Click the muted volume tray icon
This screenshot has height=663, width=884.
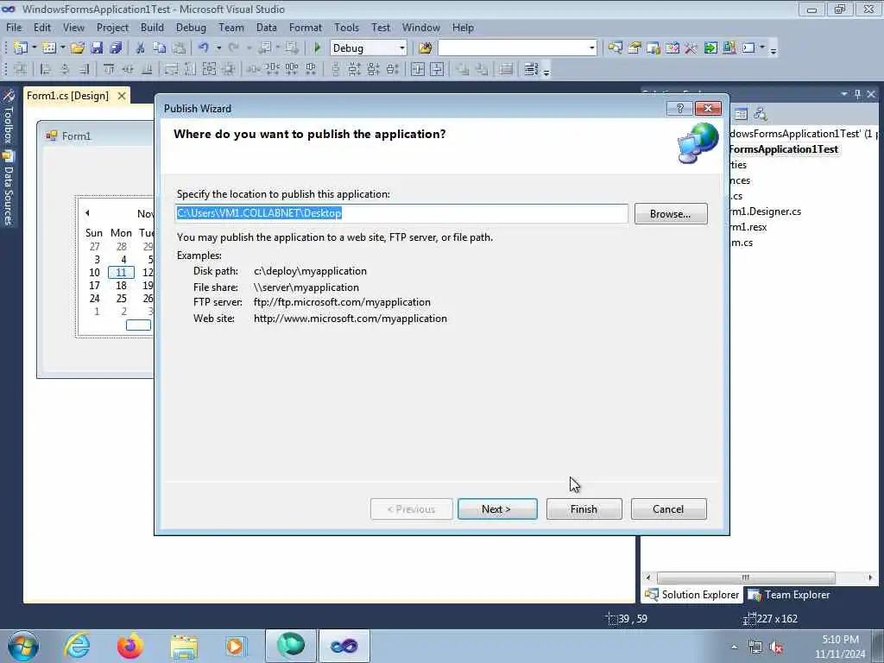pyautogui.click(x=776, y=647)
